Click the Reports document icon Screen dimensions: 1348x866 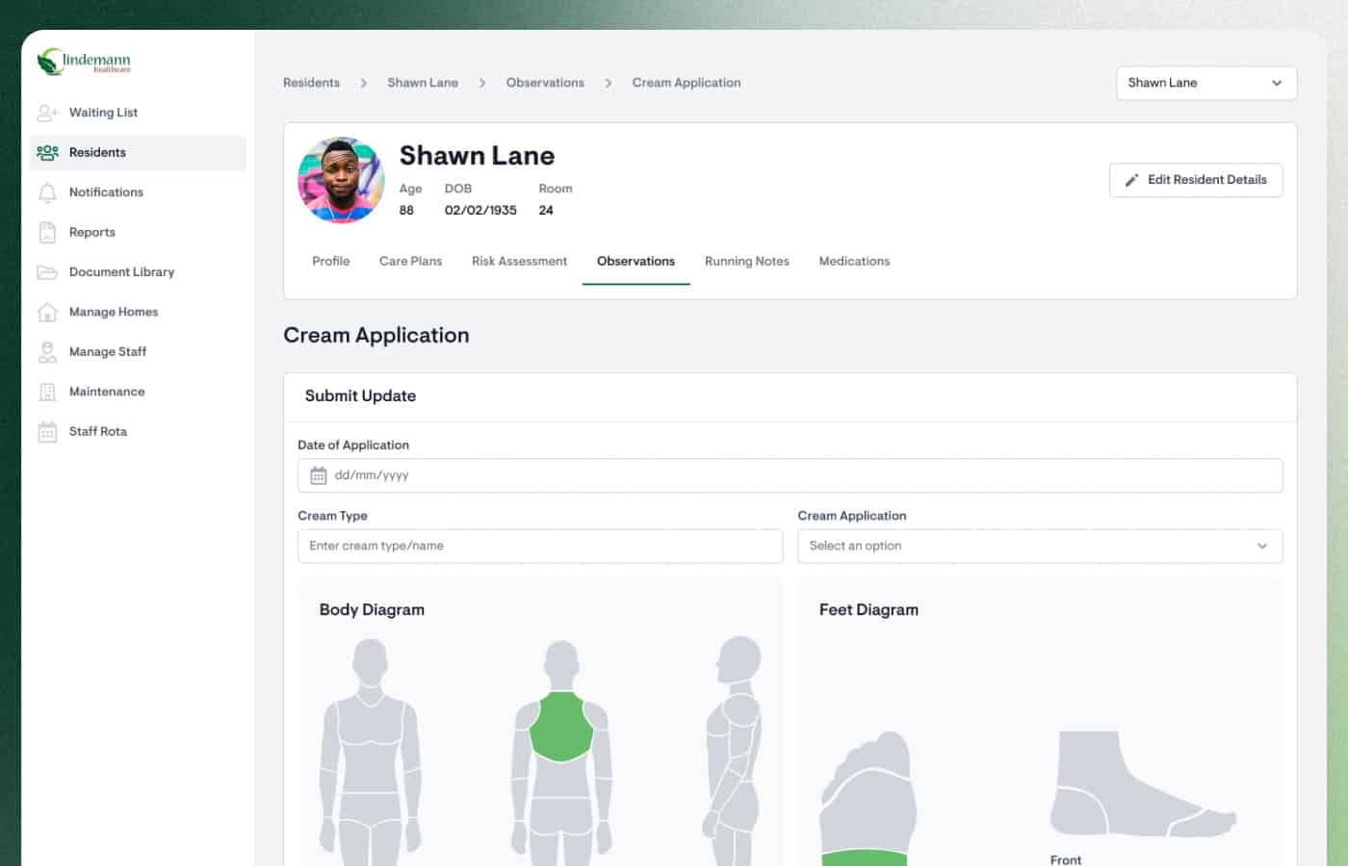pyautogui.click(x=47, y=232)
